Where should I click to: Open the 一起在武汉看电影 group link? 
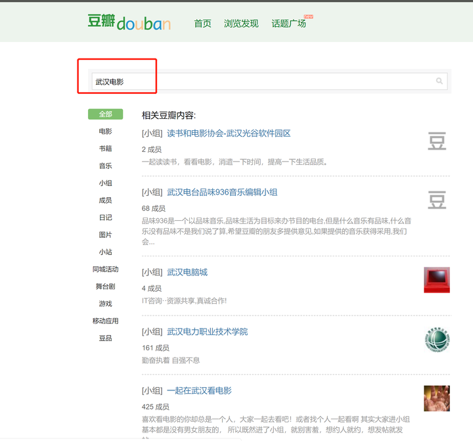[199, 390]
